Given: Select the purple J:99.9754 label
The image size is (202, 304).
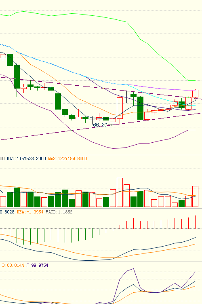Looking at the screenshot, I should tap(37, 265).
